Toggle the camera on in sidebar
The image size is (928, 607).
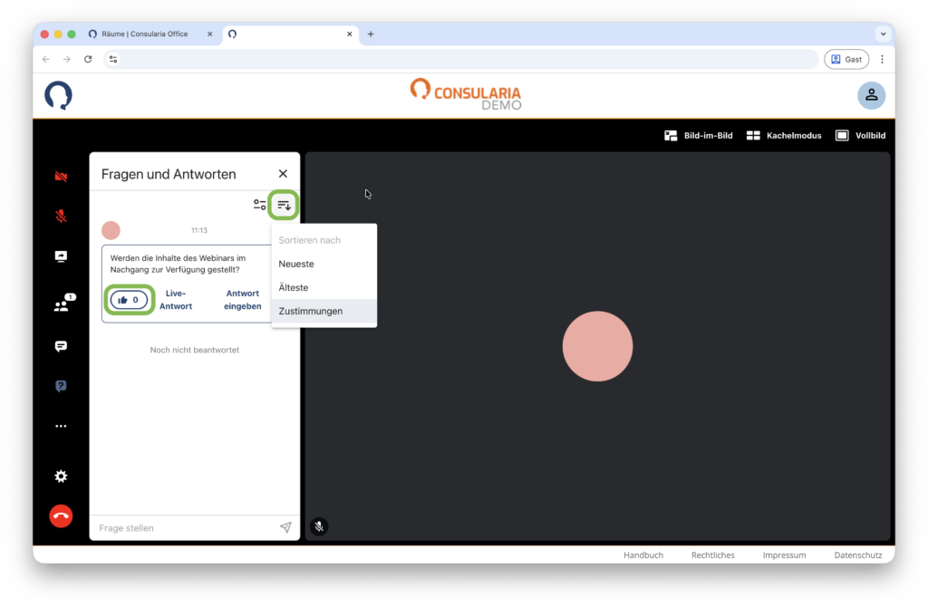coord(61,177)
